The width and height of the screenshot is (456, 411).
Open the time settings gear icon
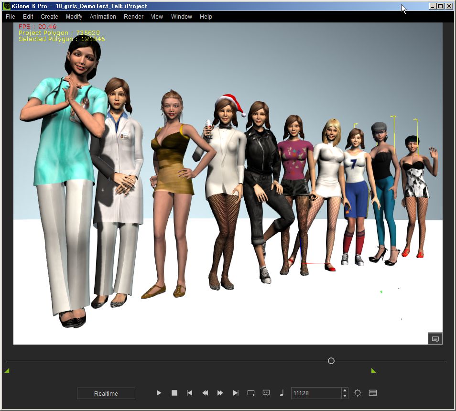pyautogui.click(x=358, y=393)
